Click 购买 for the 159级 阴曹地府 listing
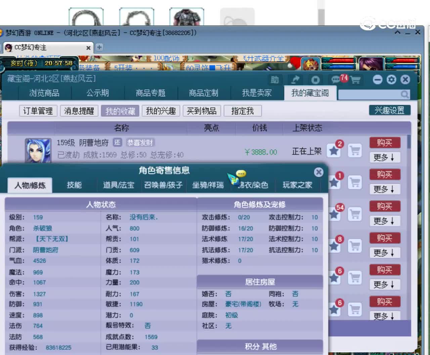430x355 pixels. 385,143
